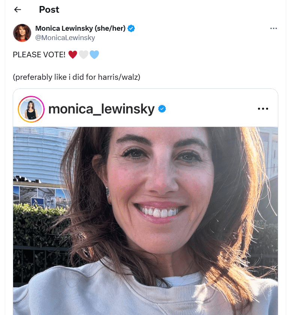Click the back arrow
This screenshot has width=297, height=315.
click(x=18, y=10)
